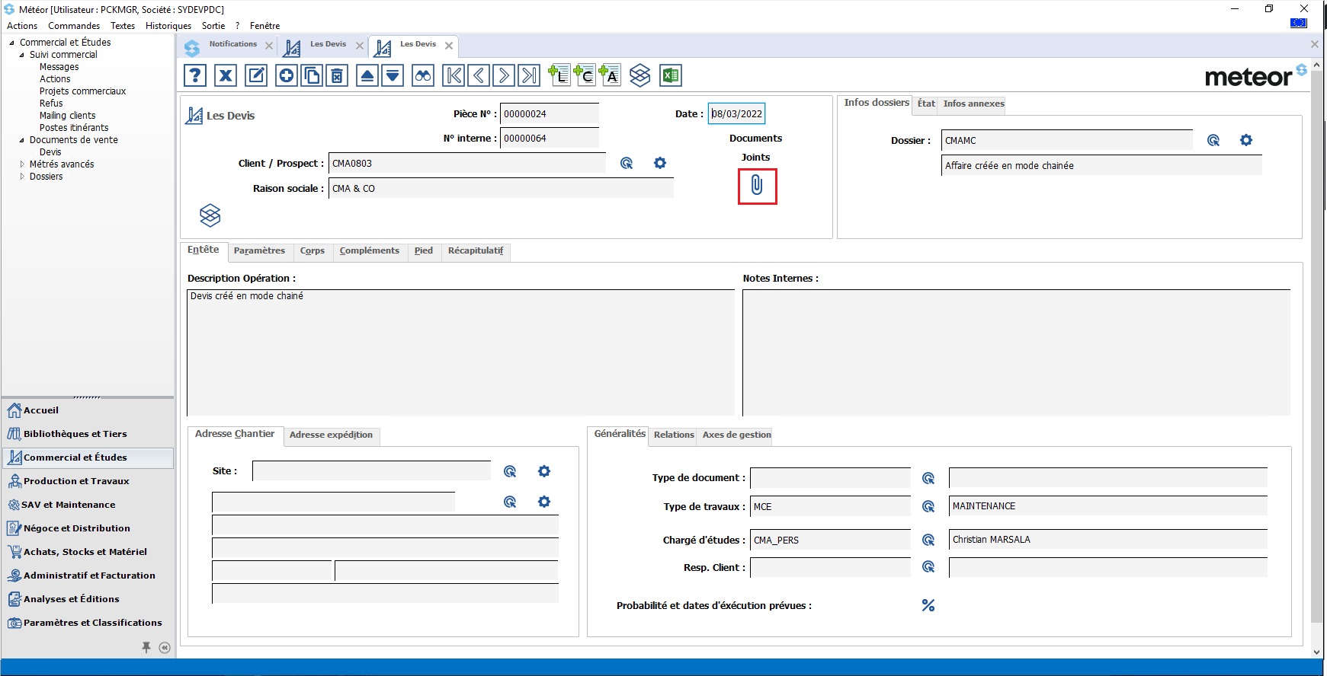The width and height of the screenshot is (1327, 676).
Task: Go to the first record
Action: 454,75
